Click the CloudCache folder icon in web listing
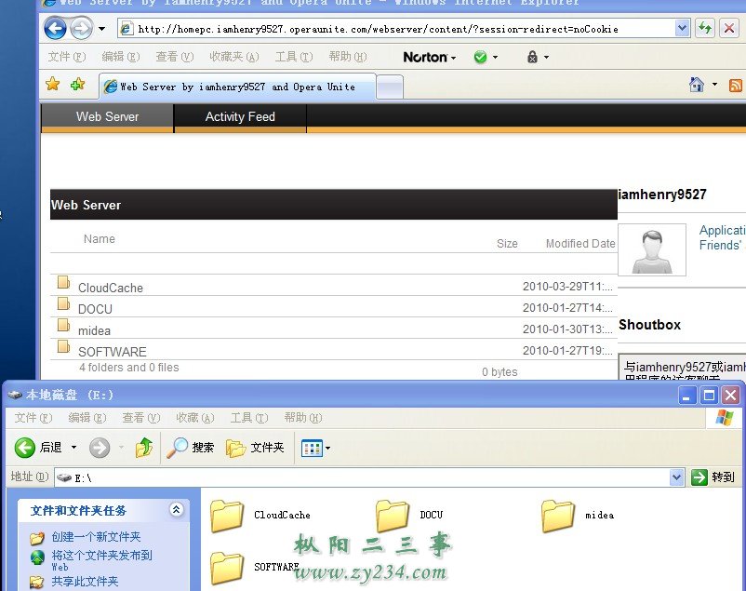The height and width of the screenshot is (591, 746). [x=64, y=282]
